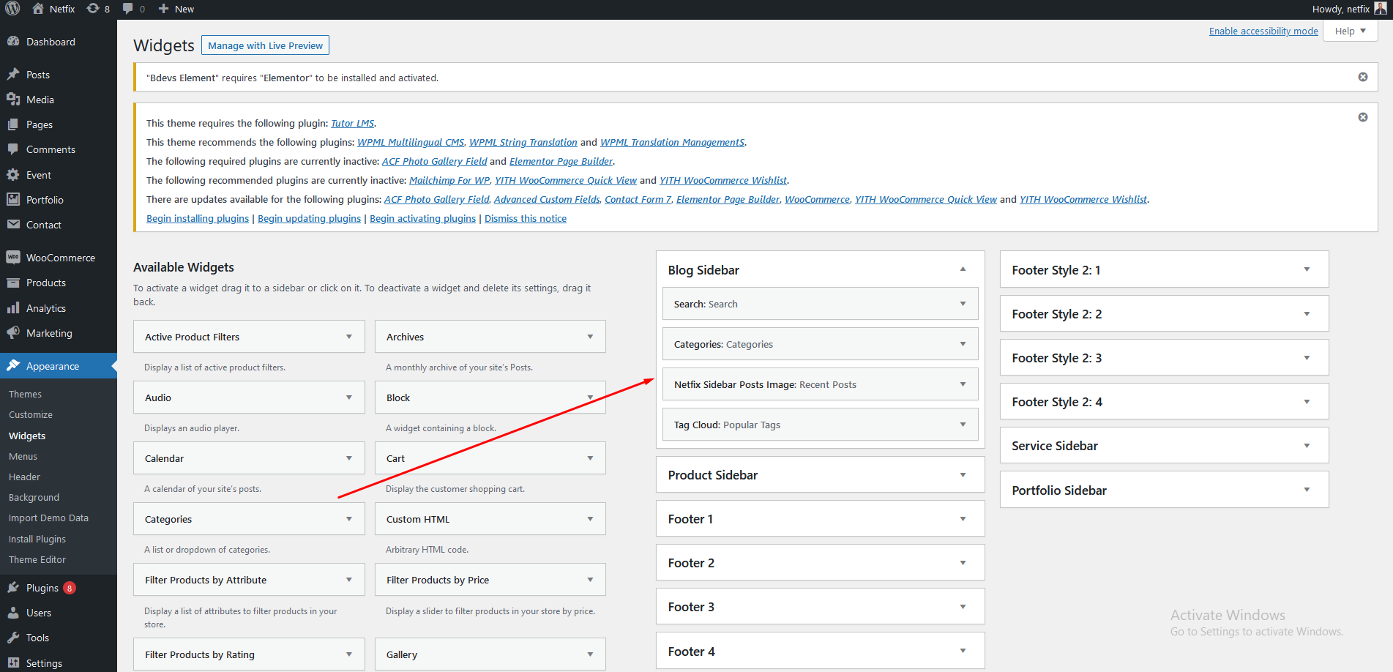This screenshot has height=672, width=1393.
Task: Open the Menus submenu item
Action: click(x=23, y=456)
